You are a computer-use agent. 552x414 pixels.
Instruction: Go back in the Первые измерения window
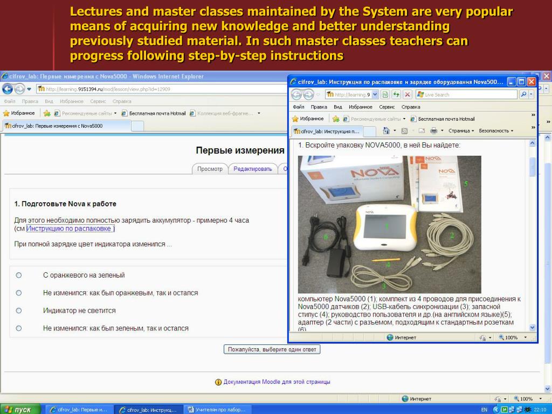point(8,89)
